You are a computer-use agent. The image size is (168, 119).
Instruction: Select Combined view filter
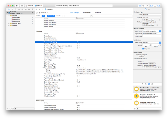click(x=51, y=16)
